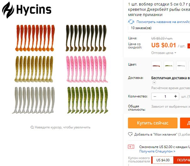Click the red ПОЛУЧИТЬ coupon button
The width and height of the screenshot is (190, 166).
pyautogui.click(x=182, y=160)
